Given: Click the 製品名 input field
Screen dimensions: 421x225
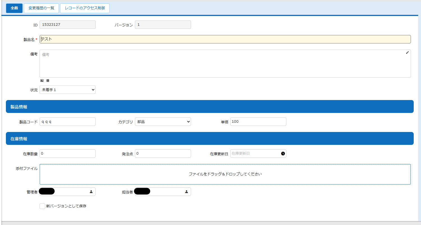Looking at the screenshot, I should pos(225,39).
